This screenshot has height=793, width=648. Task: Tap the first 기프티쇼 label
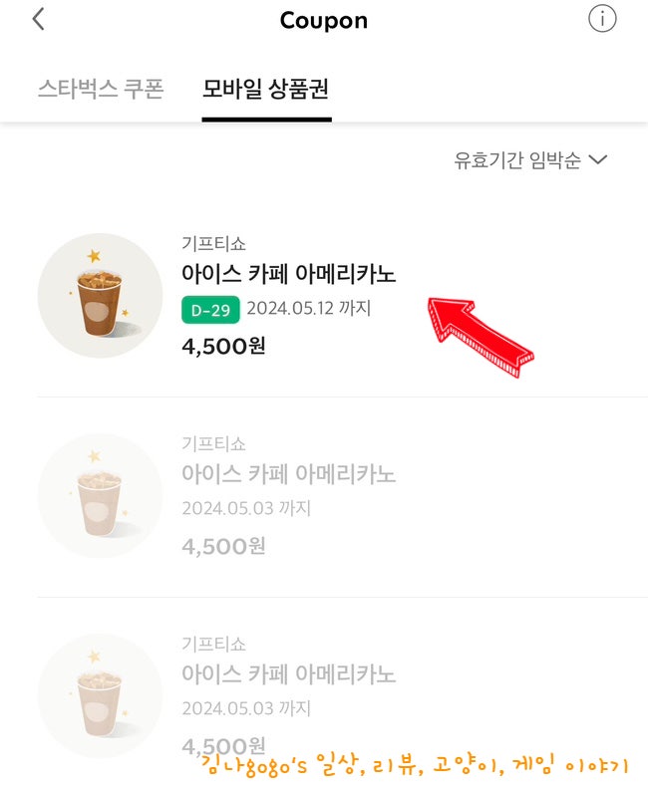pyautogui.click(x=213, y=243)
